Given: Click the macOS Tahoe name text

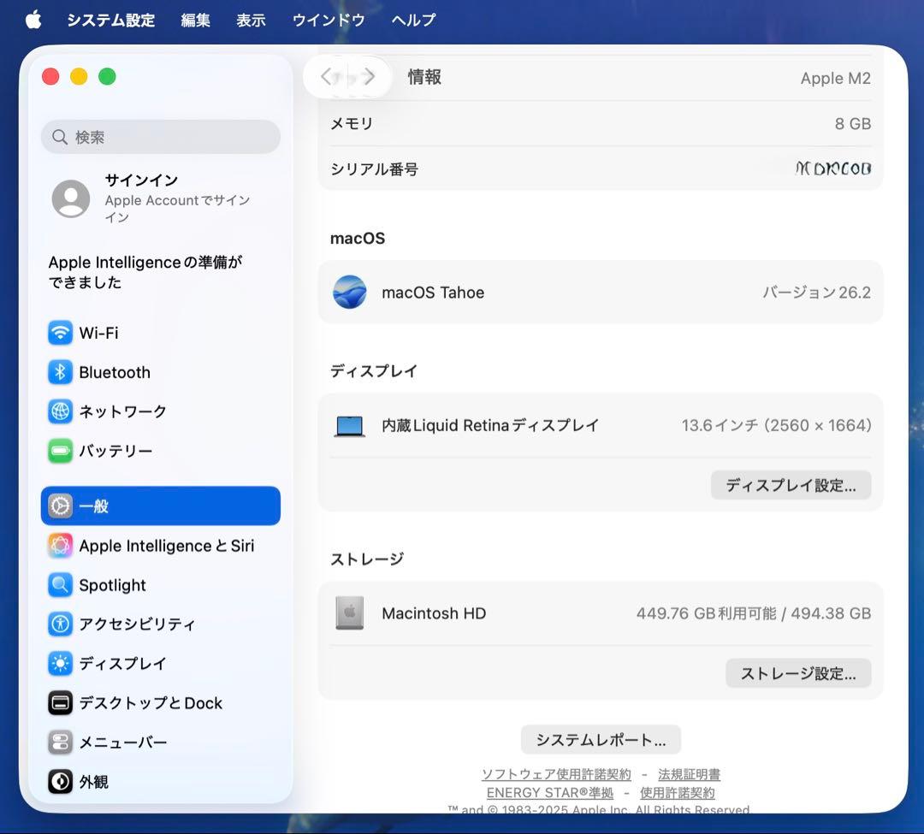Looking at the screenshot, I should (433, 293).
